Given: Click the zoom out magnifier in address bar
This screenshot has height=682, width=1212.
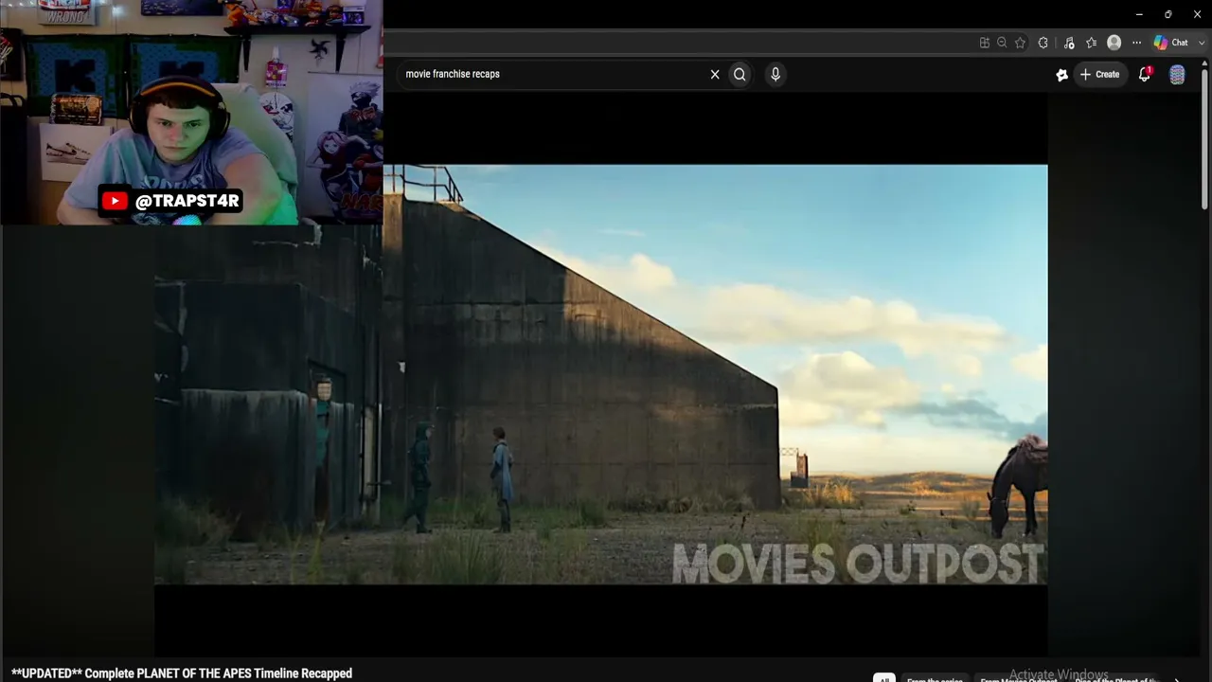Looking at the screenshot, I should pos(1002,43).
